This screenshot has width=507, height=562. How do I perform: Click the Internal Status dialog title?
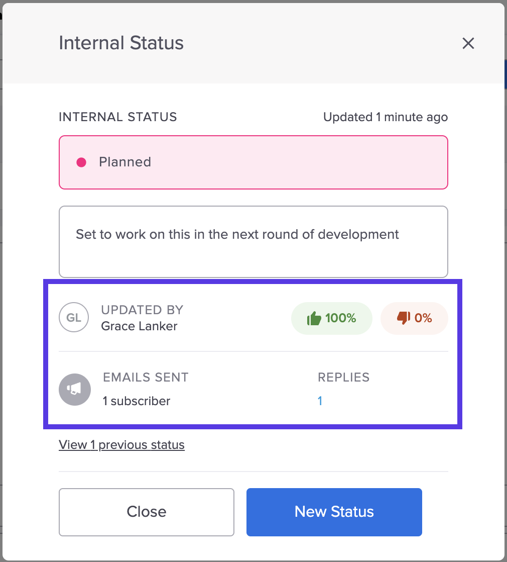[121, 43]
